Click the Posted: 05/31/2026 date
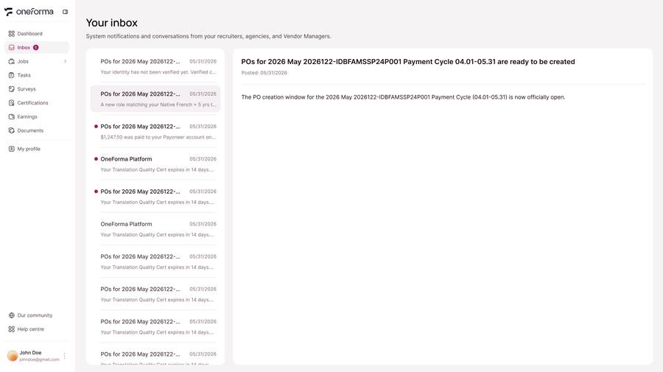Screen dimensions: 663x372 click(264, 73)
